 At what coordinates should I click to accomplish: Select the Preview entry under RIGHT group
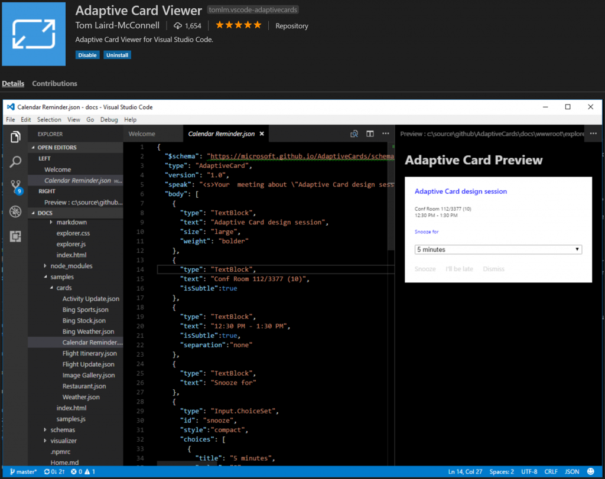coord(83,203)
